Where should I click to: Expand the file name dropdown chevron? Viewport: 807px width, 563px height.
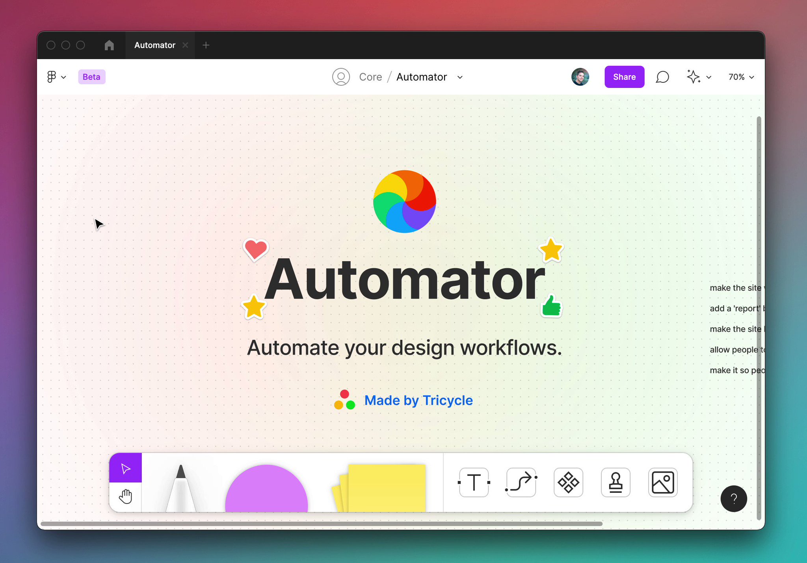(460, 77)
